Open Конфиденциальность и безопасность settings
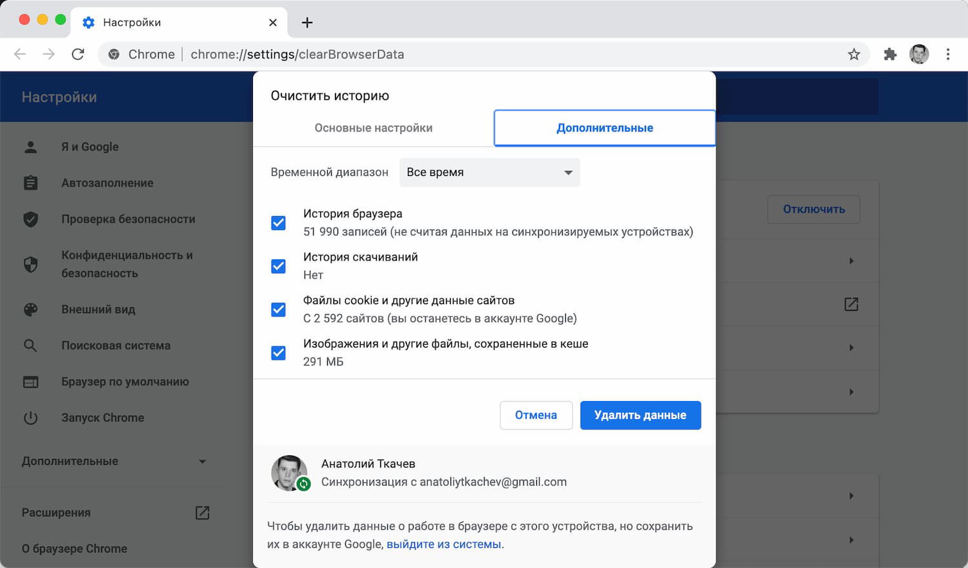The image size is (968, 568). click(x=127, y=264)
